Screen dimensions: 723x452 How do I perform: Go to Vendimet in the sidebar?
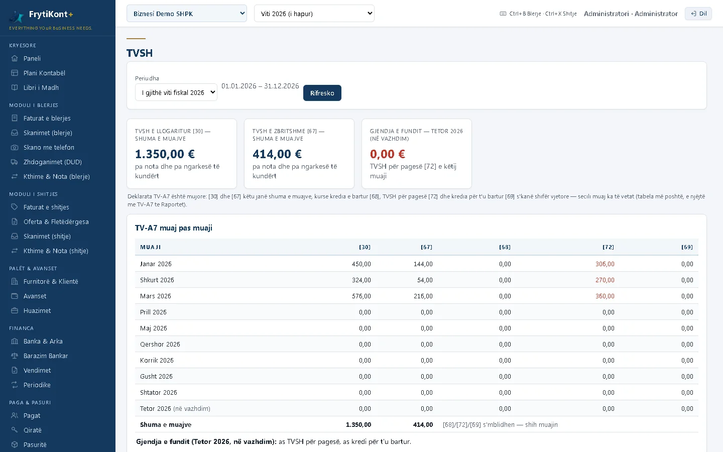(37, 370)
